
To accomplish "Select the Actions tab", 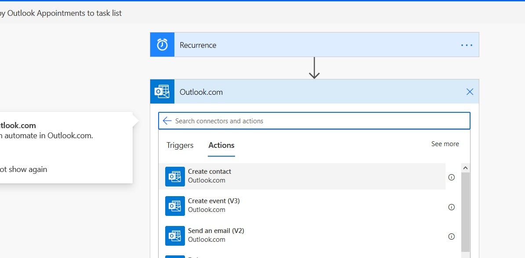I will (x=221, y=145).
